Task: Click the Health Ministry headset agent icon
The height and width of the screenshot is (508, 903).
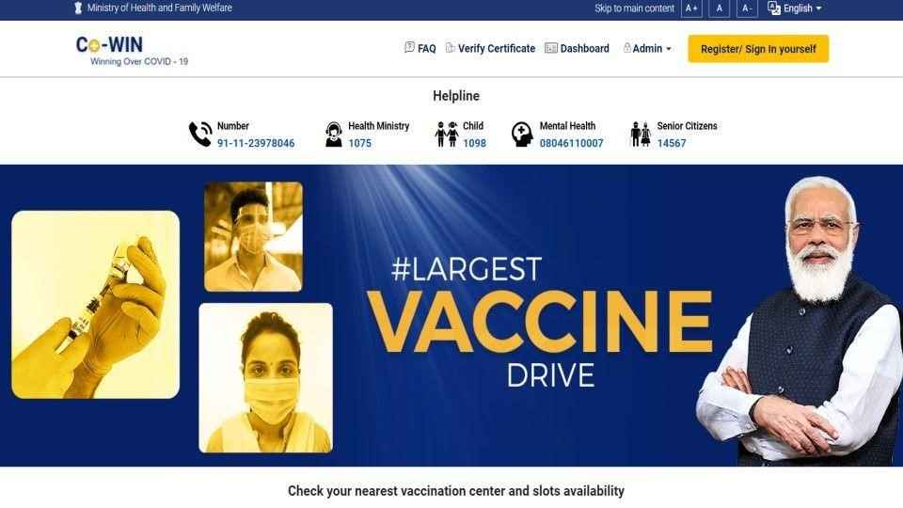Action: pos(333,135)
